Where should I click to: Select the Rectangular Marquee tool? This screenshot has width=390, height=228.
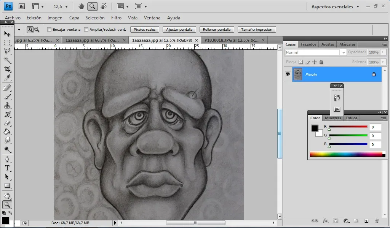pos(7,43)
